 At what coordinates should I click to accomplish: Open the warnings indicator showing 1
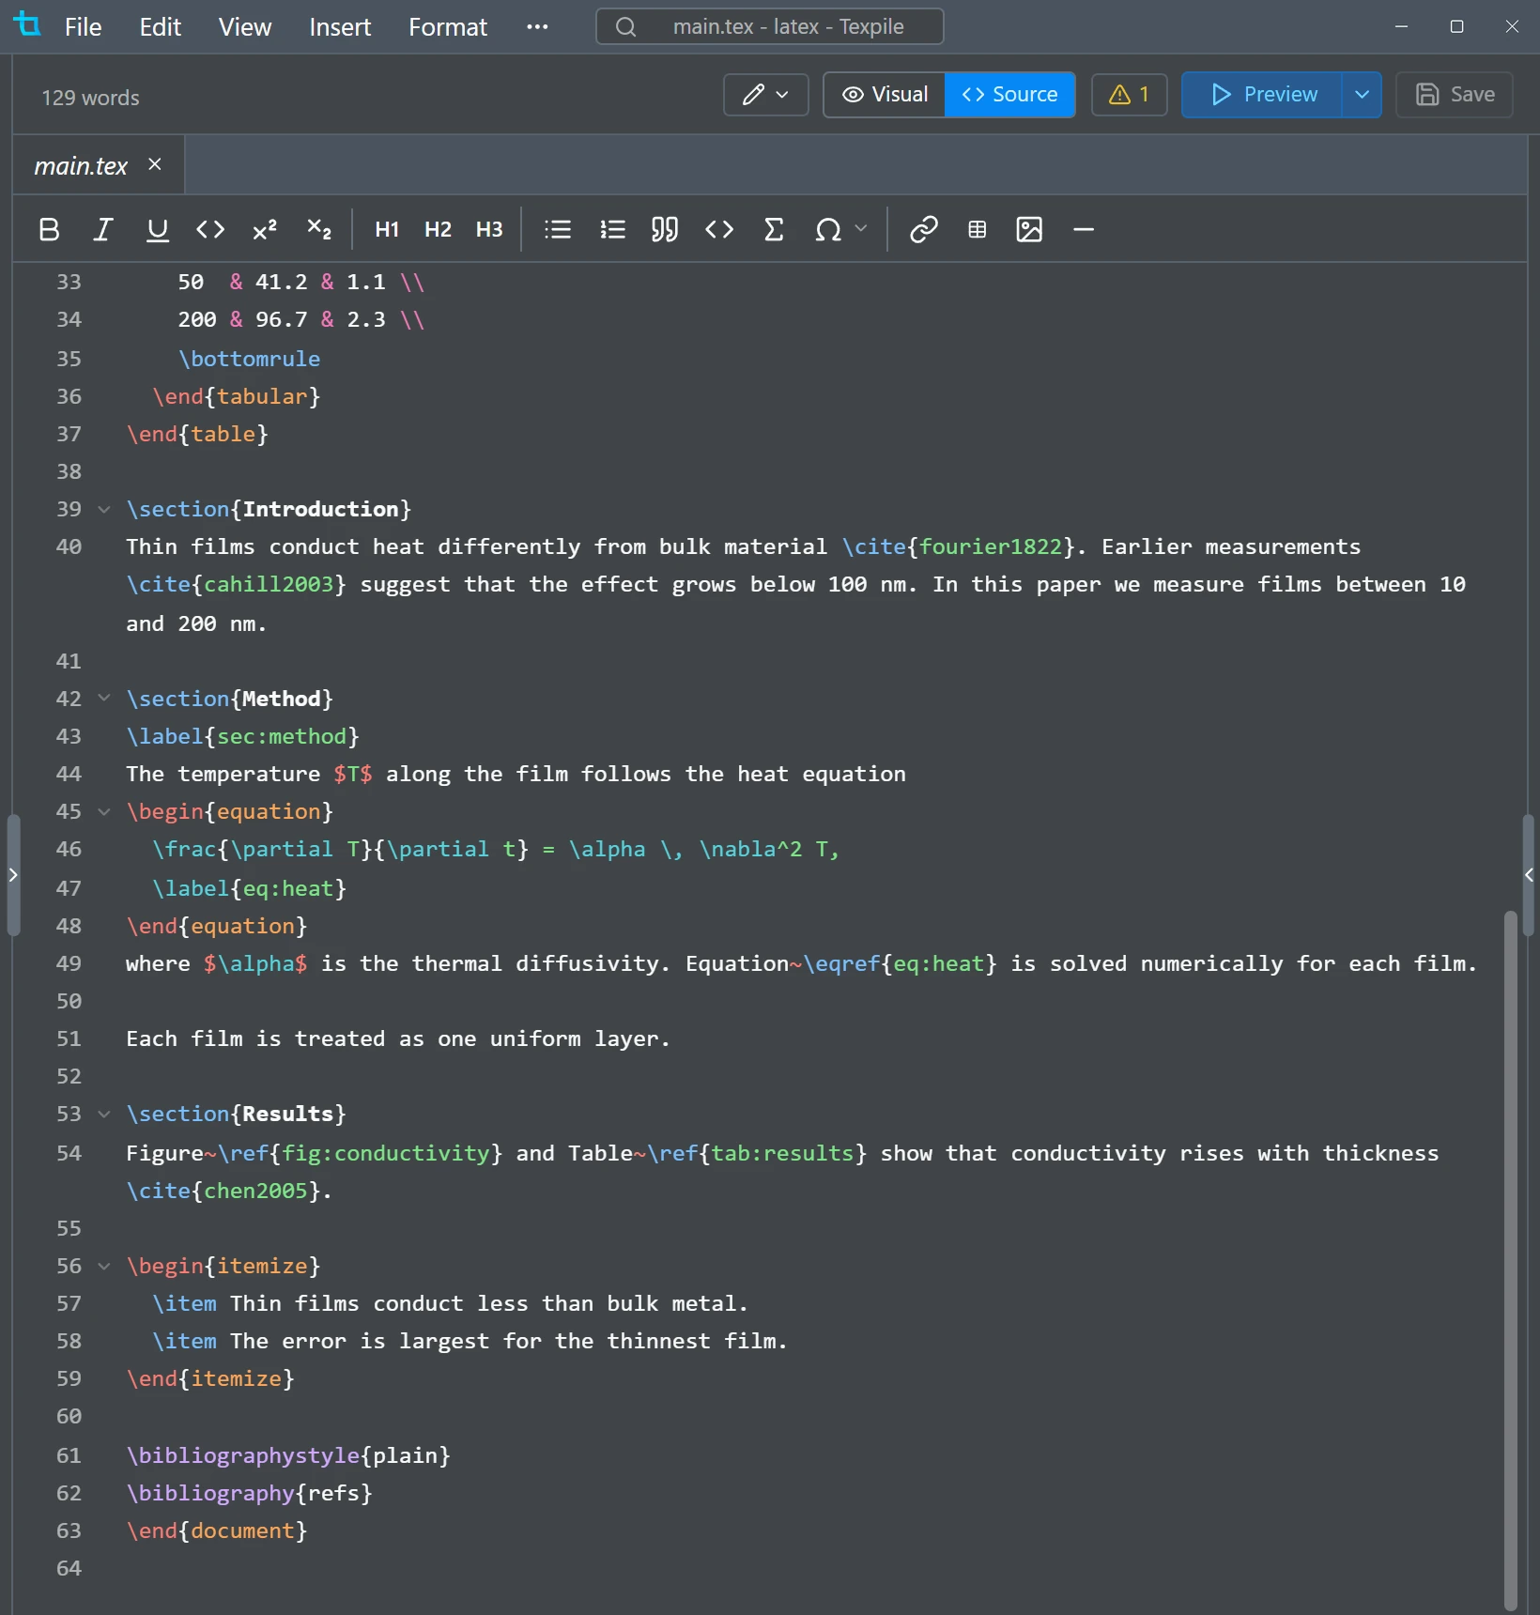[1130, 94]
